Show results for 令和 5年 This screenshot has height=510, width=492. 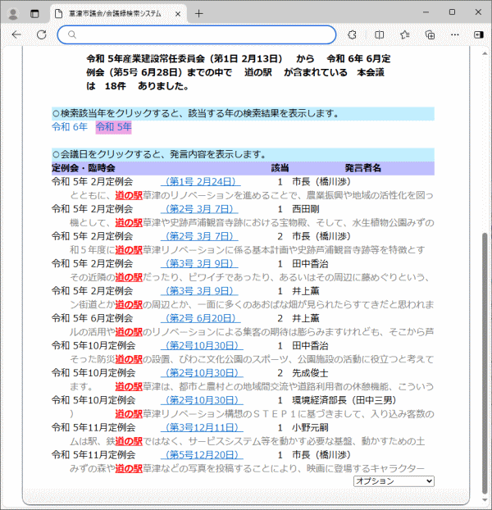(x=113, y=126)
